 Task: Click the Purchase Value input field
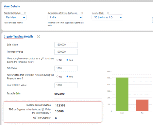pyautogui.click(x=66, y=52)
